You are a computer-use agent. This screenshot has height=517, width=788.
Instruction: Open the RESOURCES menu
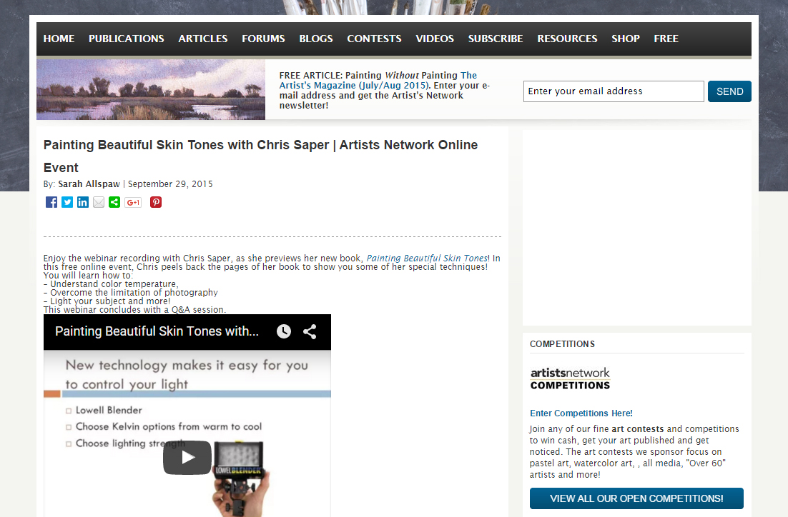point(567,39)
